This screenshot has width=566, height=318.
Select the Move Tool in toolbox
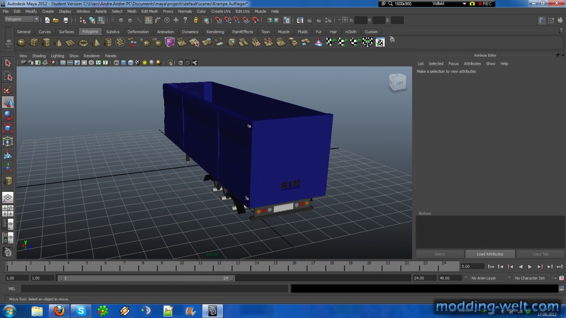click(x=8, y=102)
